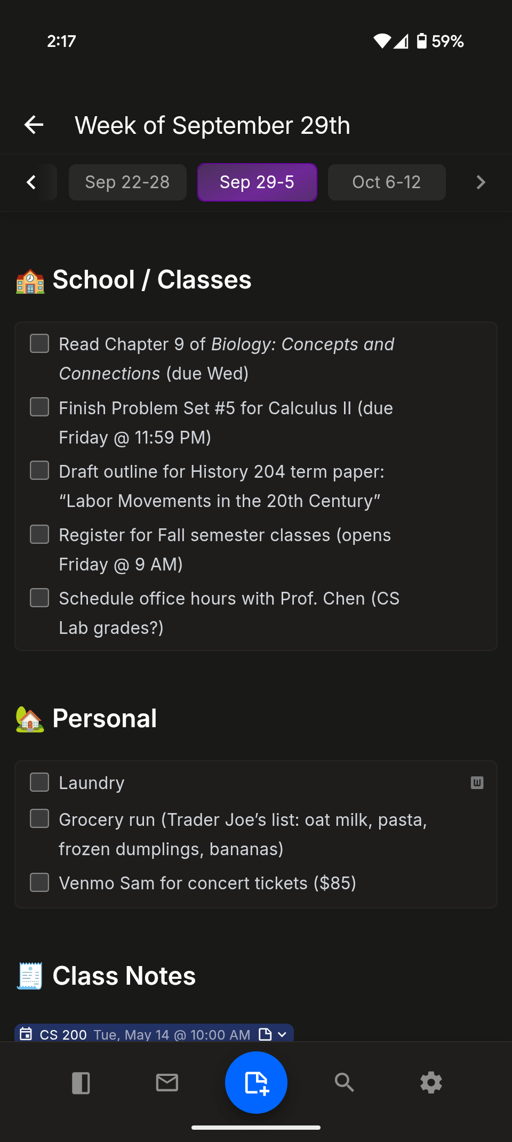Tap the back arrow icon
The image size is (512, 1142).
(x=33, y=125)
